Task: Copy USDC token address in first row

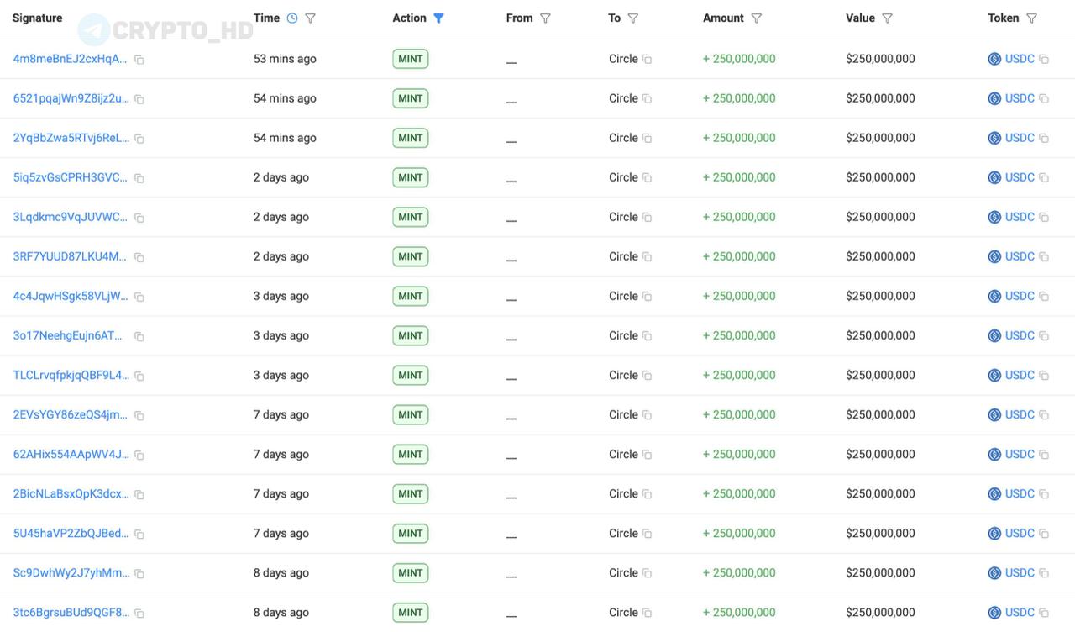Action: click(x=1044, y=59)
